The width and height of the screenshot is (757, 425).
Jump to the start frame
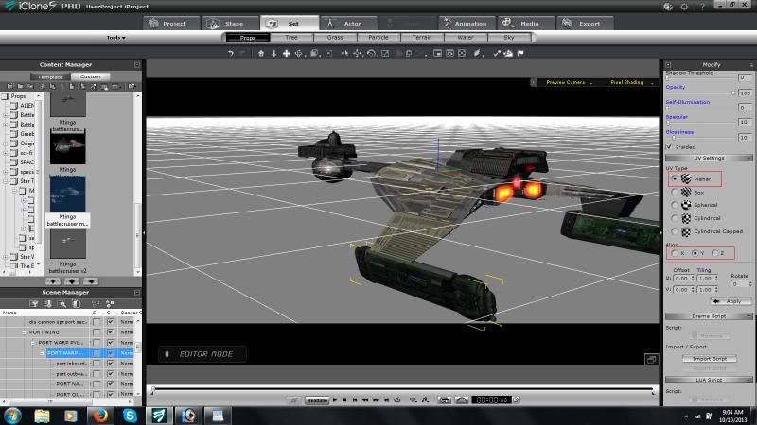coord(355,399)
